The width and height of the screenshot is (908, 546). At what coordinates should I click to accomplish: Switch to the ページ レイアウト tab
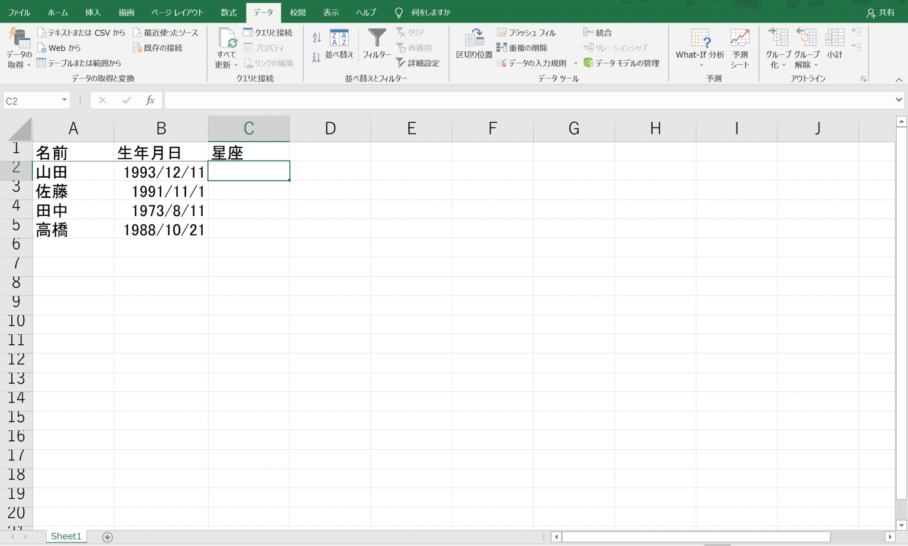click(x=177, y=12)
